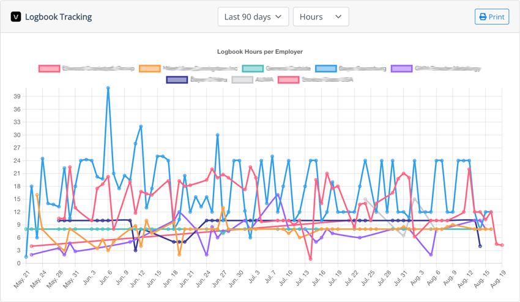Click the V logo icon beside Logbook Tracking
Screen dimensions: 520x302
[x=16, y=17]
